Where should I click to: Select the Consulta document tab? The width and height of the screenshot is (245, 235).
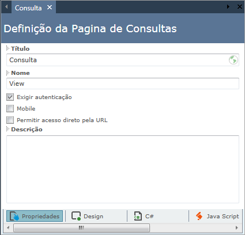tap(28, 8)
